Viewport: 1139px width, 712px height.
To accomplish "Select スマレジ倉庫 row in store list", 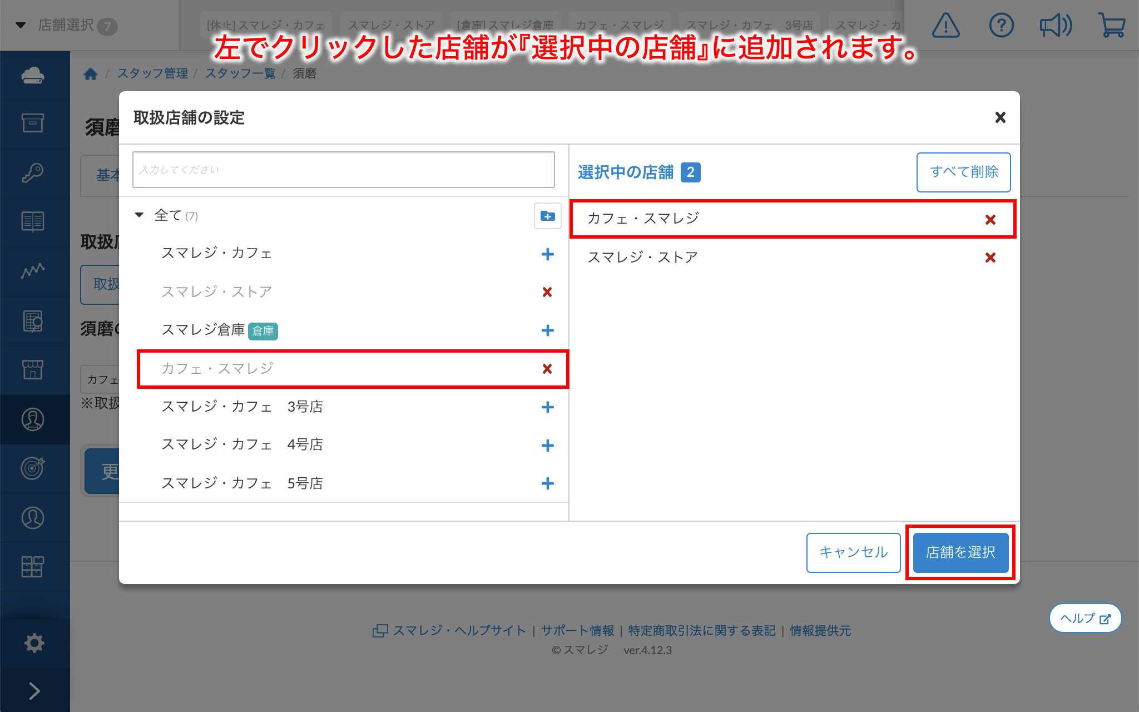I will [x=344, y=330].
